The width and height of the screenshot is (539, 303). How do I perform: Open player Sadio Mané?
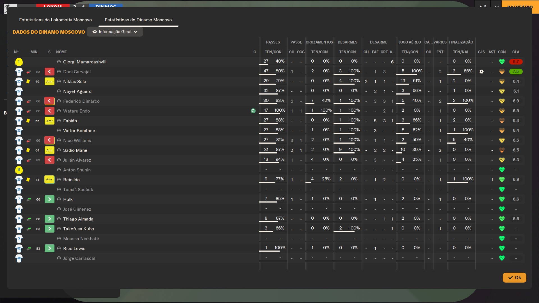click(x=75, y=150)
